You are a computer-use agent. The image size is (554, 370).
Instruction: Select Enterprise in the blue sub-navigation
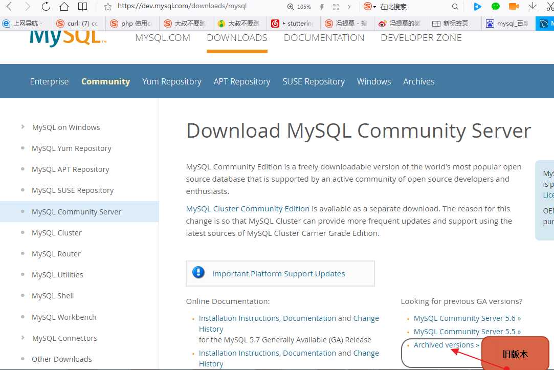tap(49, 82)
